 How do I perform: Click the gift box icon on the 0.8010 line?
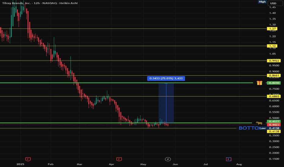point(259,83)
